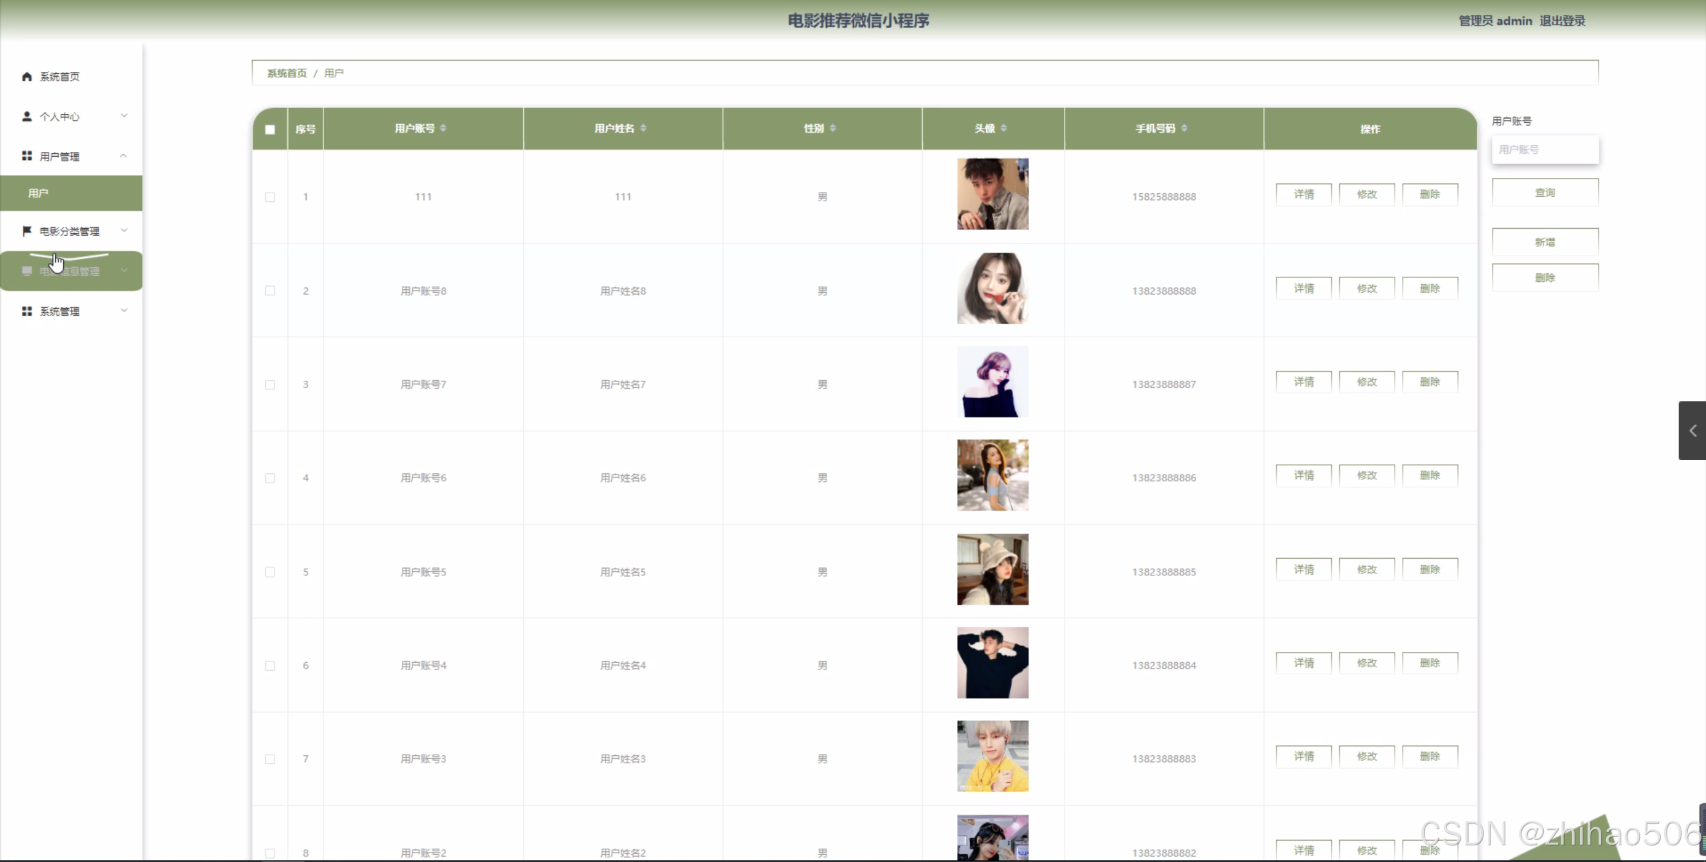This screenshot has width=1706, height=862.
Task: Click the grid icon next to 系统管理
Action: pos(27,311)
